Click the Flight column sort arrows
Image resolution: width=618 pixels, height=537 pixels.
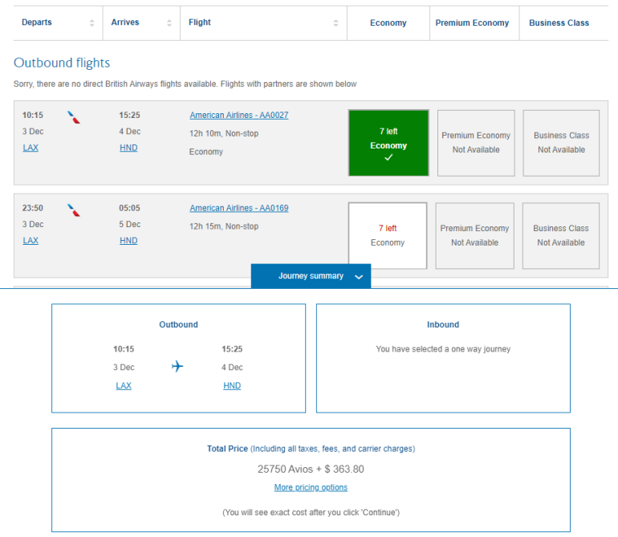(x=337, y=23)
